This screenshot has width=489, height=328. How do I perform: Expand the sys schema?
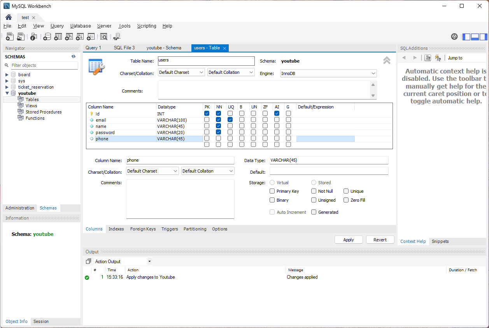(x=7, y=81)
